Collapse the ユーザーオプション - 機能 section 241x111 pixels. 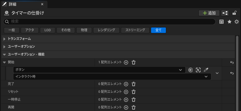click(4, 55)
